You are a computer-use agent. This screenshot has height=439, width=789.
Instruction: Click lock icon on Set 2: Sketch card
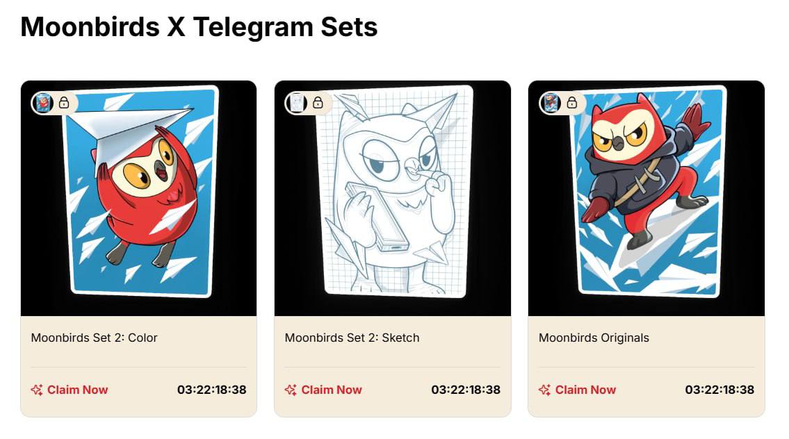(318, 103)
